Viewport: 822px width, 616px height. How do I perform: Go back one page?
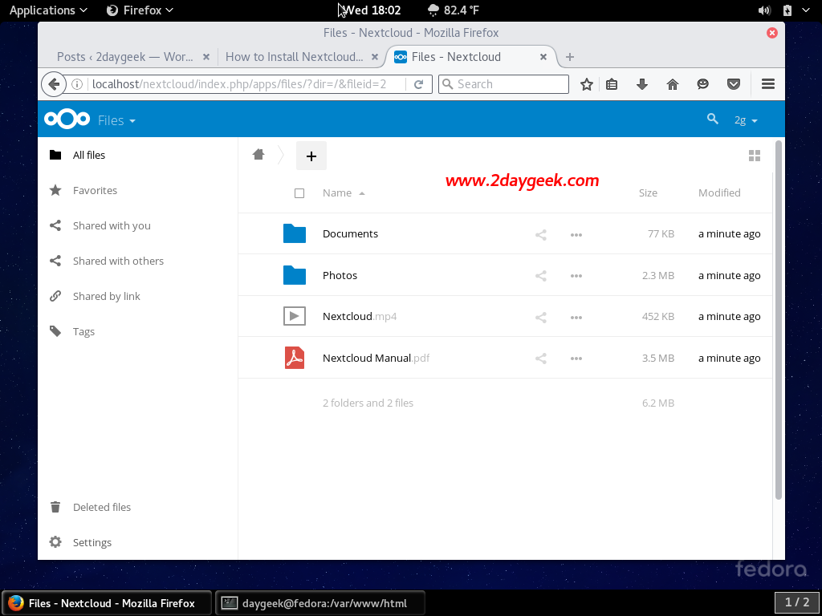pos(54,83)
